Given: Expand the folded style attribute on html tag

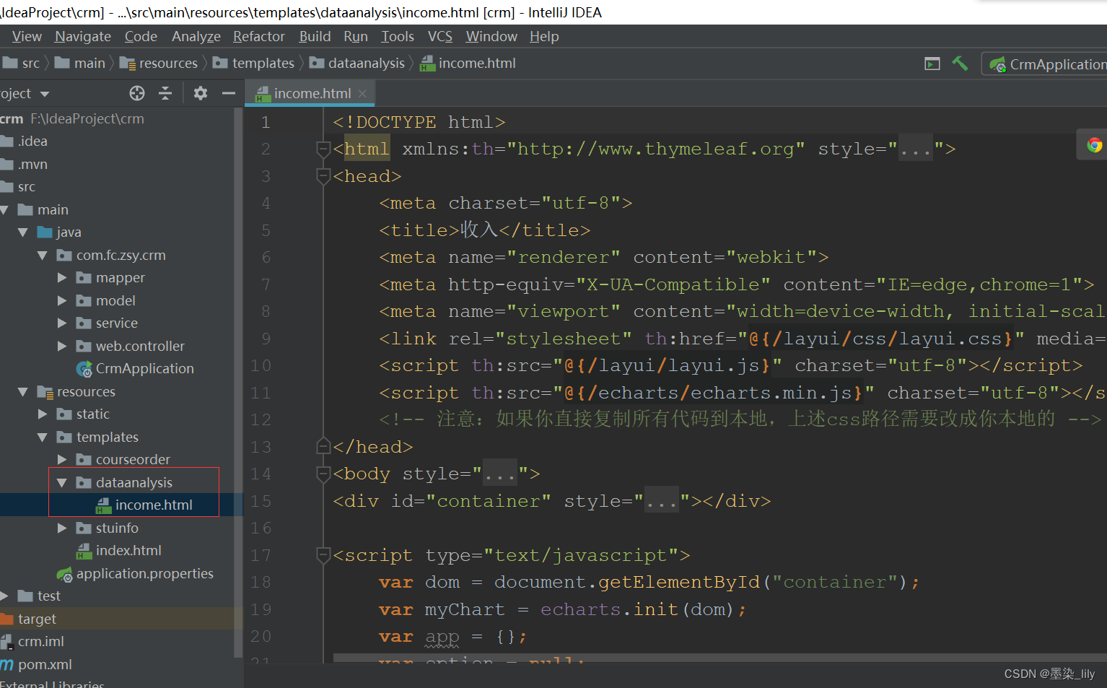Looking at the screenshot, I should 916,149.
